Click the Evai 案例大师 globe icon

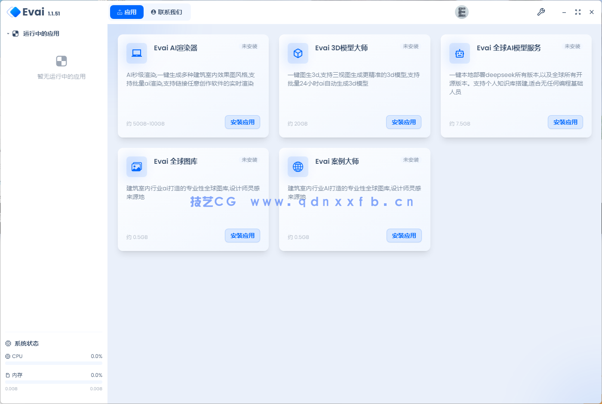point(298,167)
